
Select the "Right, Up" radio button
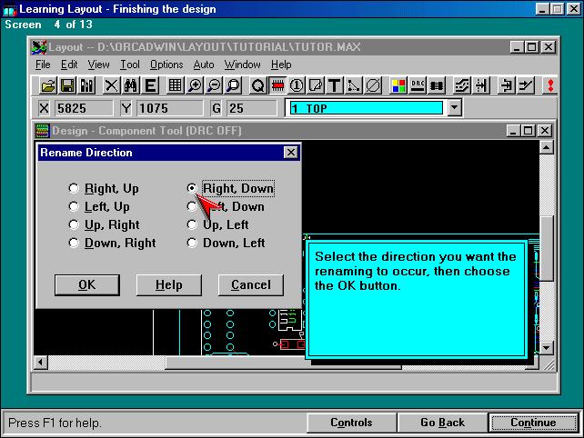coord(74,189)
